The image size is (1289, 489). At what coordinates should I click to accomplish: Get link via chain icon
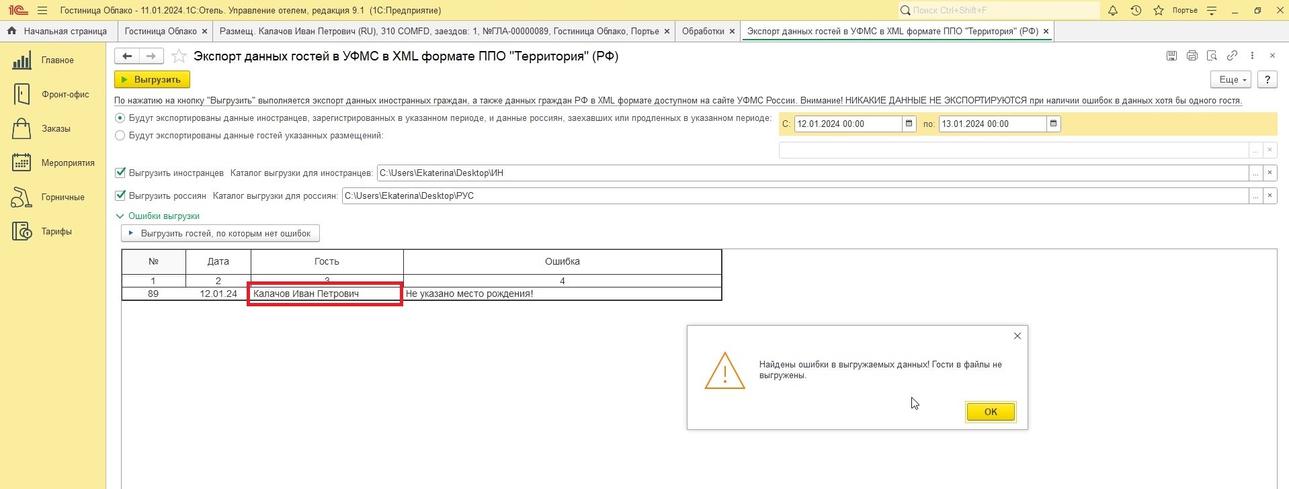click(x=1232, y=56)
